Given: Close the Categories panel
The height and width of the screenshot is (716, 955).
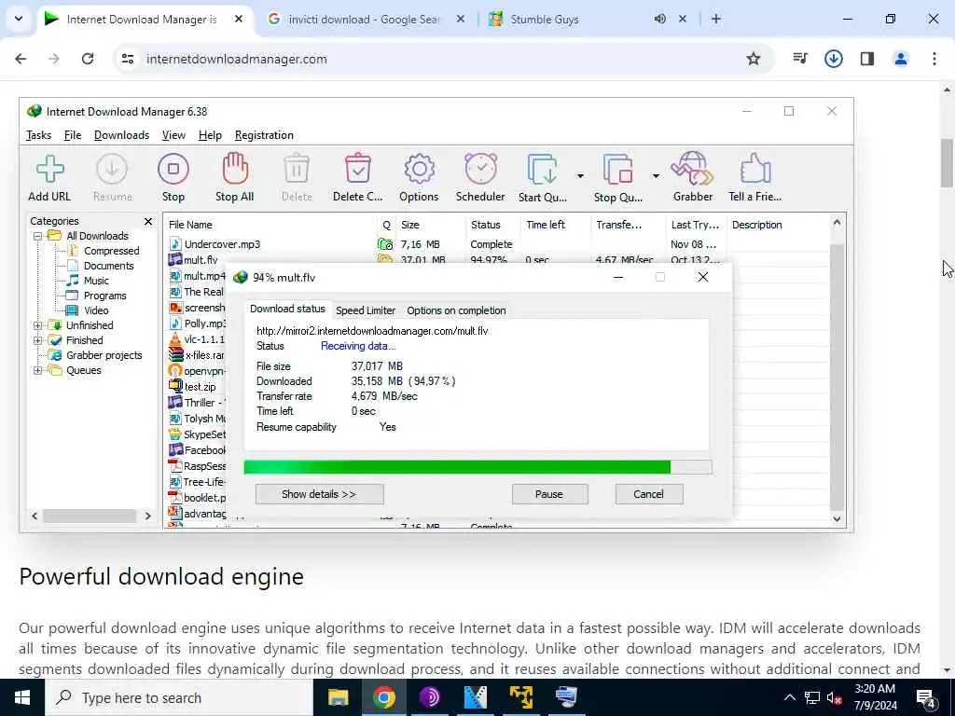Looking at the screenshot, I should point(148,221).
